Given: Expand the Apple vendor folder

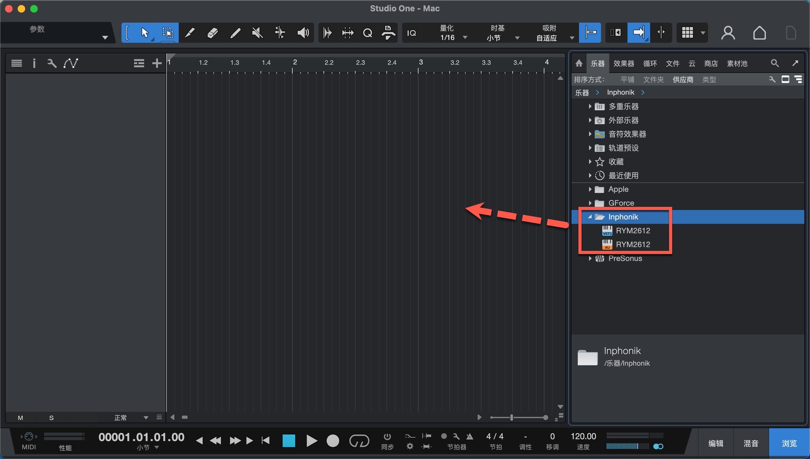Looking at the screenshot, I should point(590,190).
